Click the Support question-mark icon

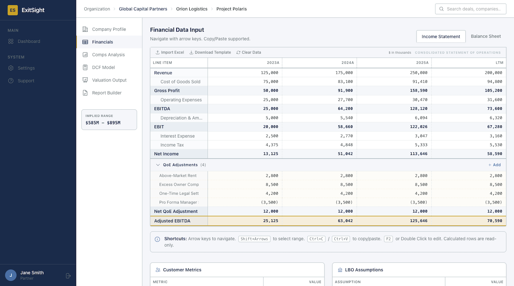(10, 81)
